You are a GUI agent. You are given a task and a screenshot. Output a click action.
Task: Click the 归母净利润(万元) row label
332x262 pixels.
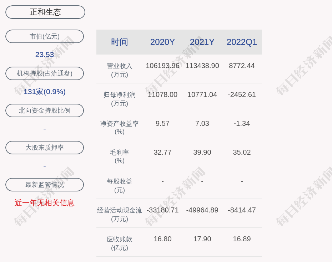pos(120,99)
